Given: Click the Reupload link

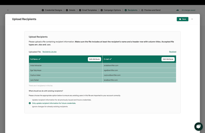Looking at the screenshot, I should tap(173, 52).
